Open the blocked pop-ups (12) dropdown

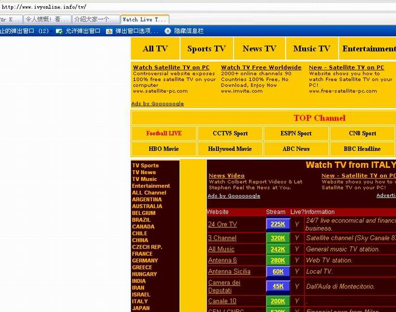(25, 31)
